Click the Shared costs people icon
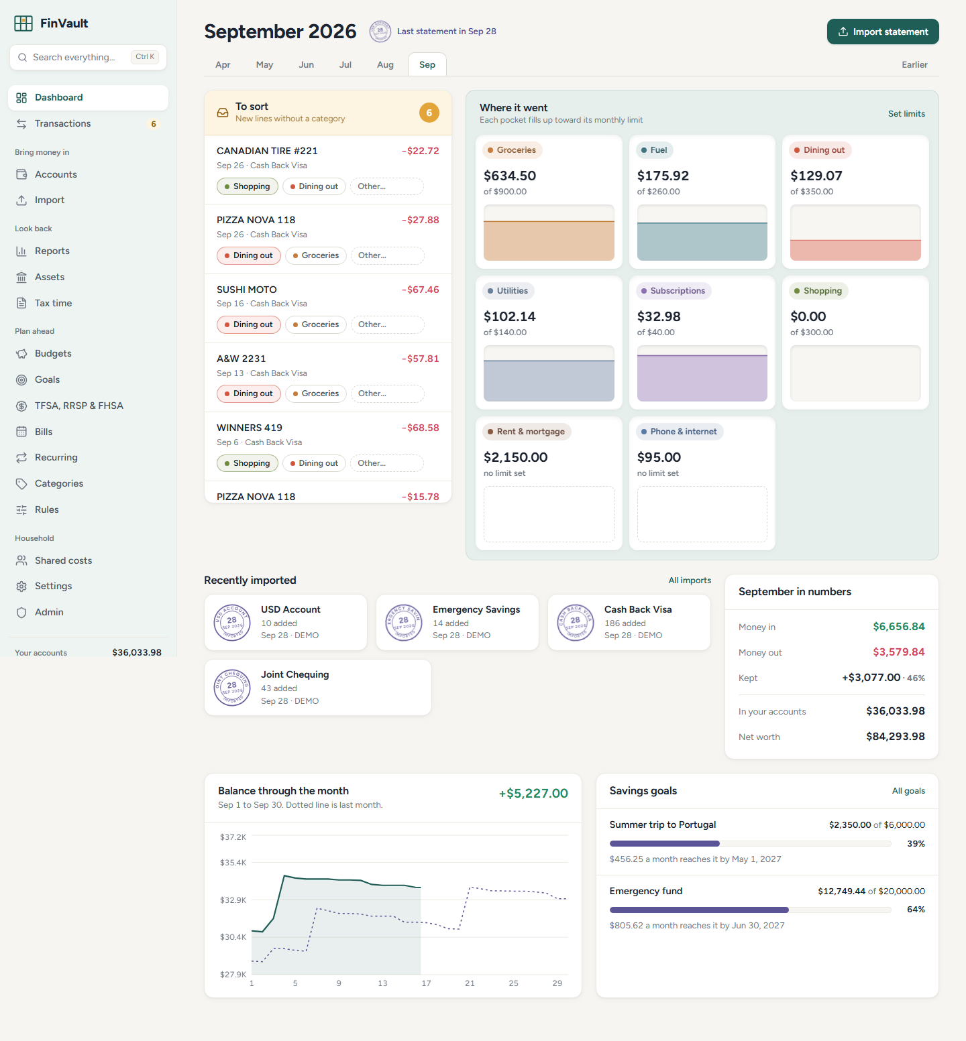The height and width of the screenshot is (1041, 966). tap(21, 560)
